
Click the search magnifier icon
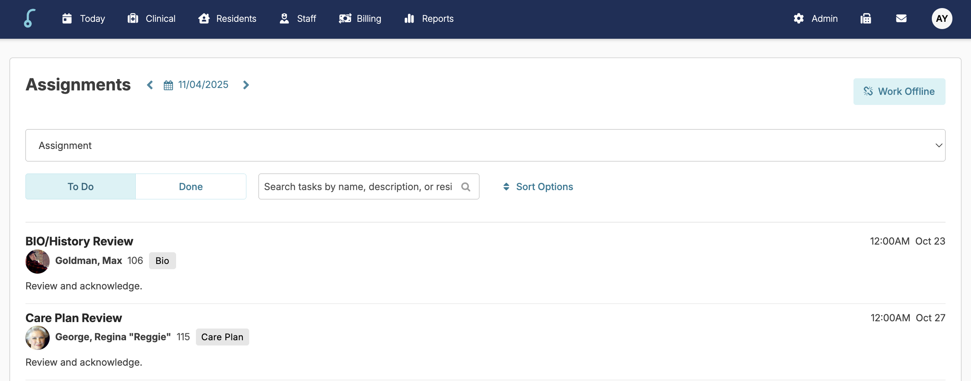click(x=466, y=187)
